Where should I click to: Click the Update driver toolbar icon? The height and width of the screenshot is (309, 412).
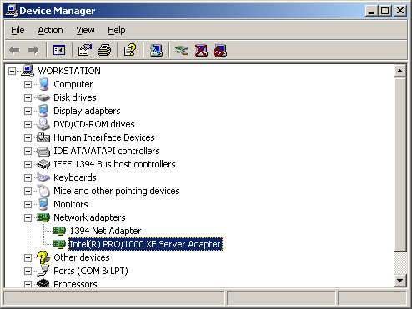click(x=182, y=50)
